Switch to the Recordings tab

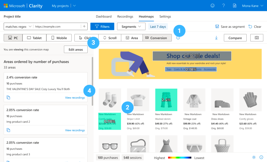coord(125,16)
